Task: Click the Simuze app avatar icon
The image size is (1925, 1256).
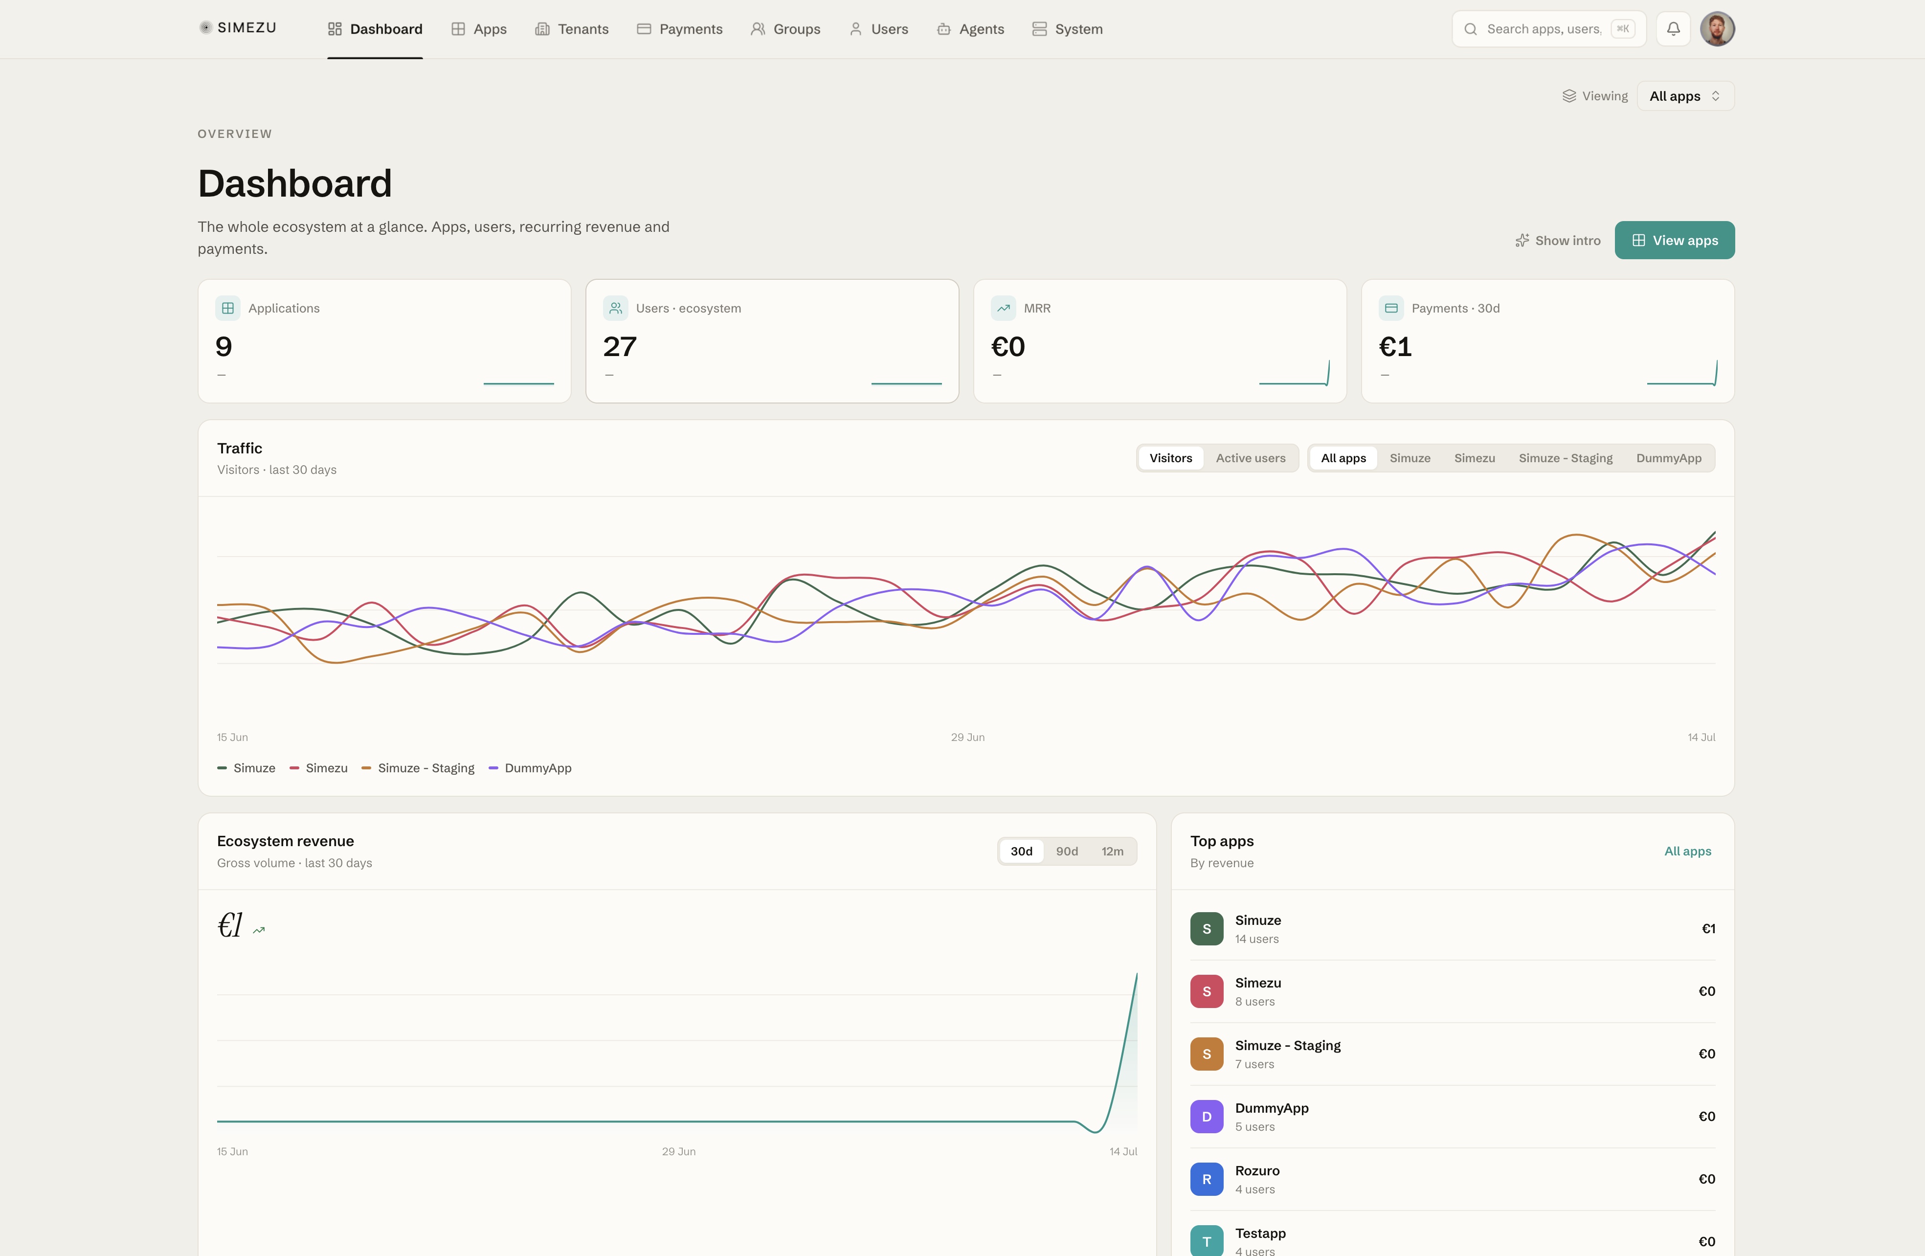Action: pyautogui.click(x=1207, y=928)
